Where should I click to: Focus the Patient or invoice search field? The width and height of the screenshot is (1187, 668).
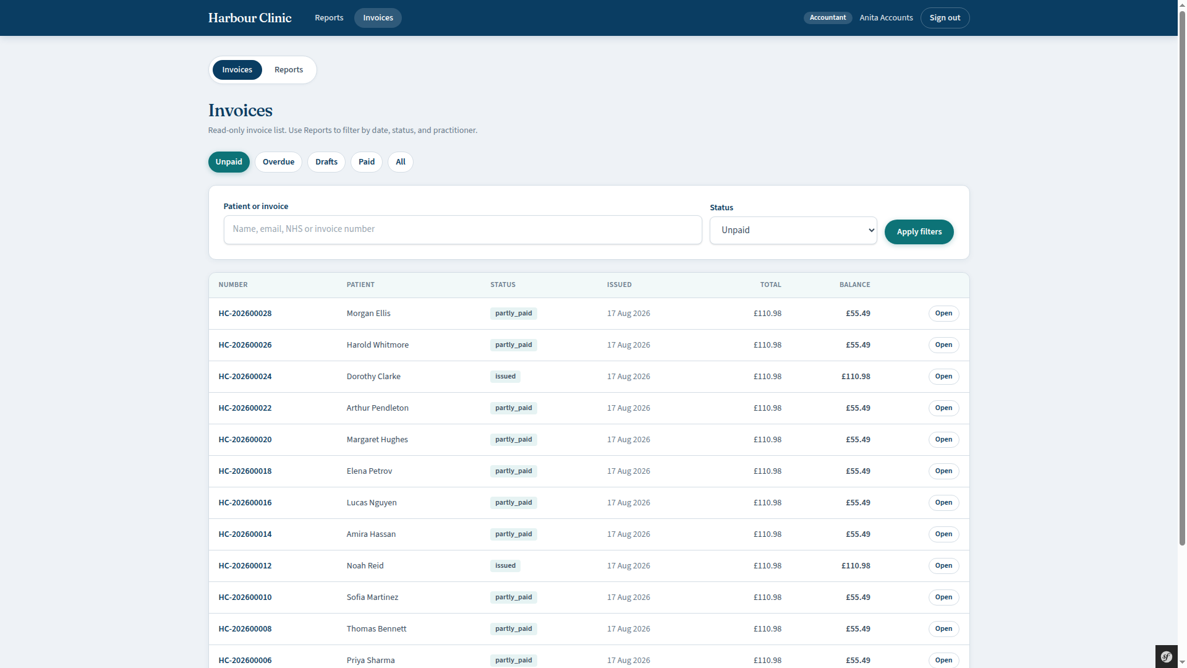pos(462,229)
